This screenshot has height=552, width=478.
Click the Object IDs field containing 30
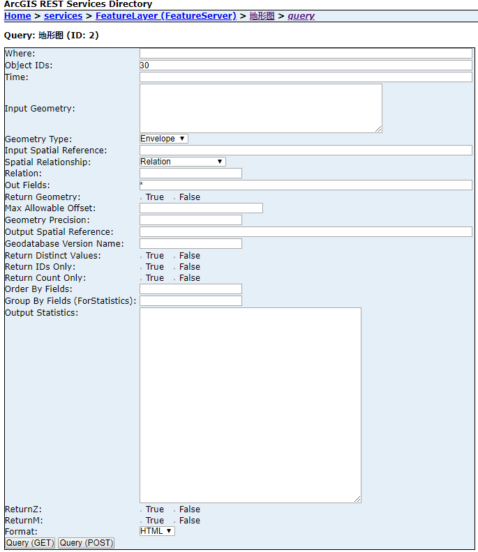[x=306, y=65]
